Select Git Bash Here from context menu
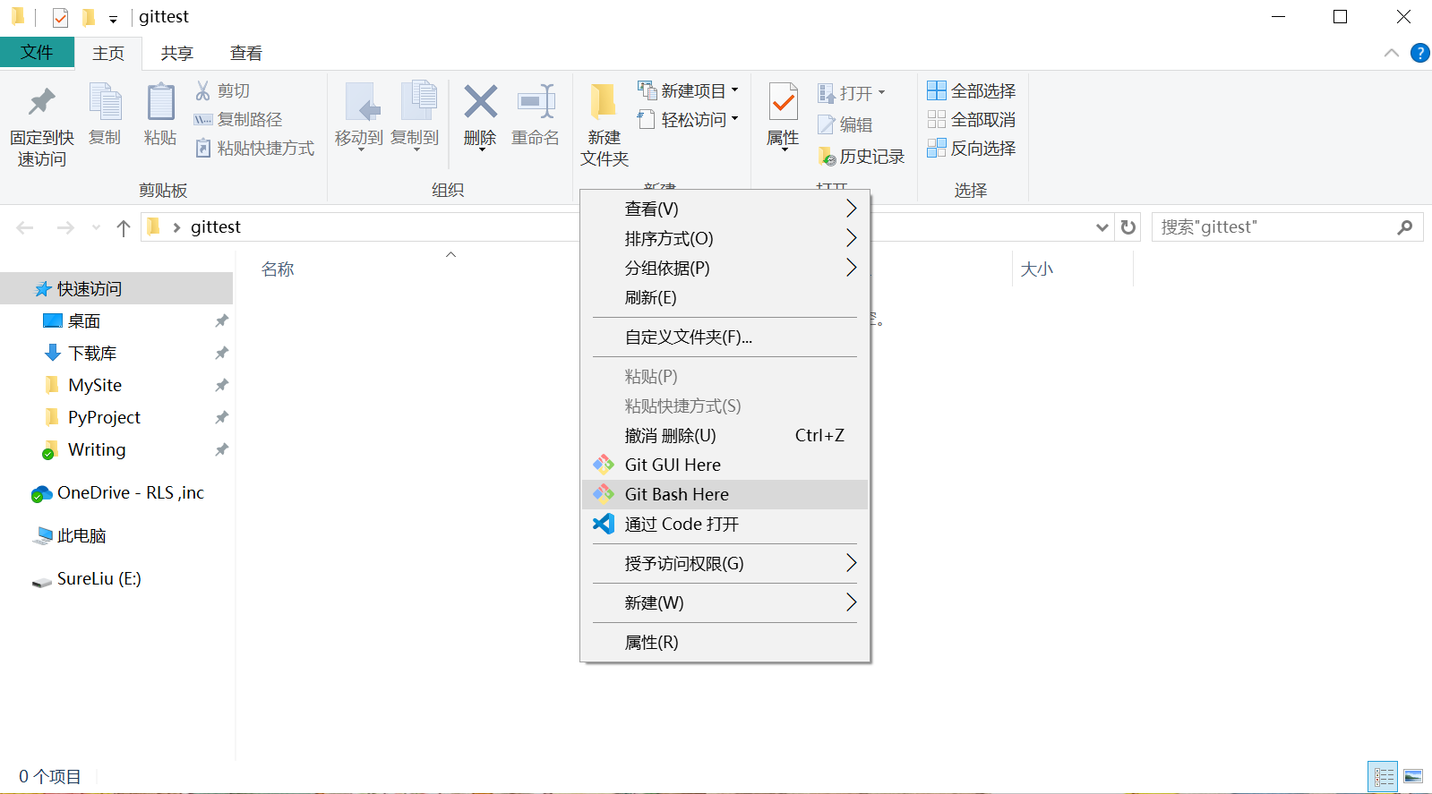The height and width of the screenshot is (794, 1432). (676, 494)
